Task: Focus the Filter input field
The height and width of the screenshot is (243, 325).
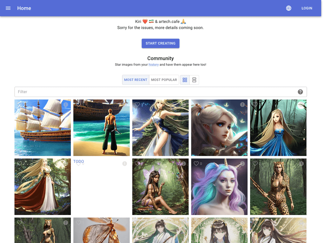Action: click(x=161, y=92)
